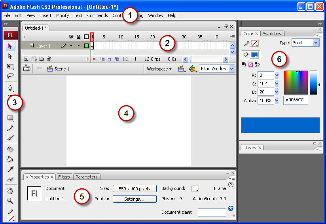
Task: Select the Free Transform tool
Action: pyautogui.click(x=10, y=66)
